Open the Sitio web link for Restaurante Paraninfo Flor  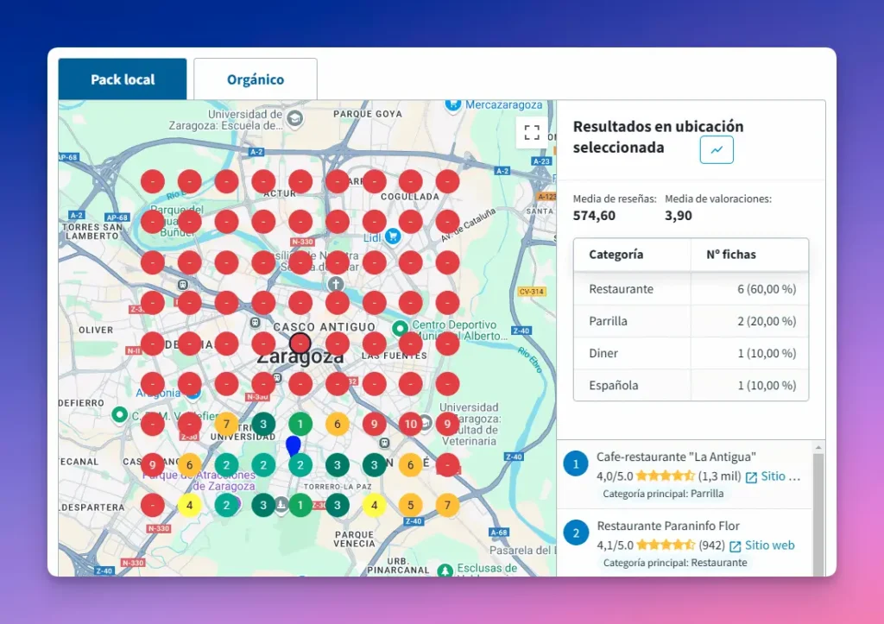tap(769, 545)
